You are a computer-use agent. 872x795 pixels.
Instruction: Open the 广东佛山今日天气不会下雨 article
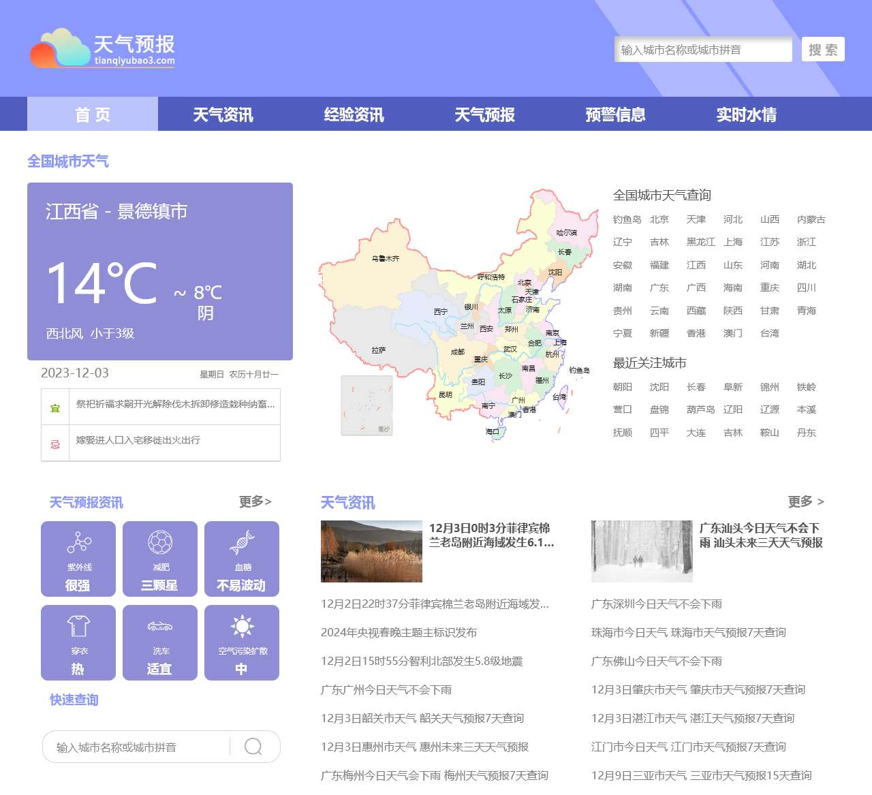(657, 661)
